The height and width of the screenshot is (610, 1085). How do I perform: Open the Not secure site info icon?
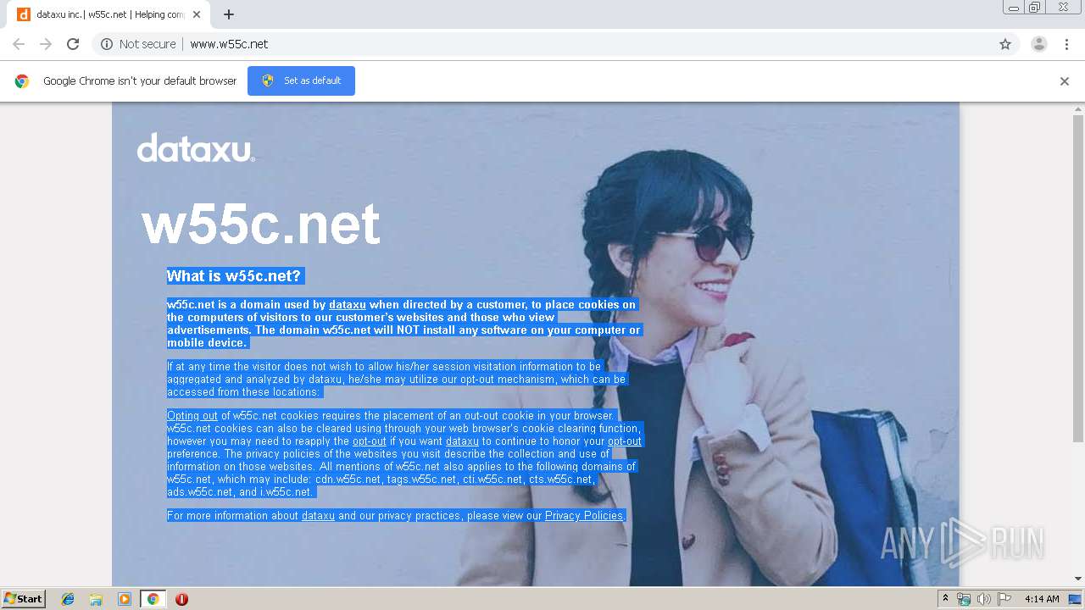tap(107, 44)
